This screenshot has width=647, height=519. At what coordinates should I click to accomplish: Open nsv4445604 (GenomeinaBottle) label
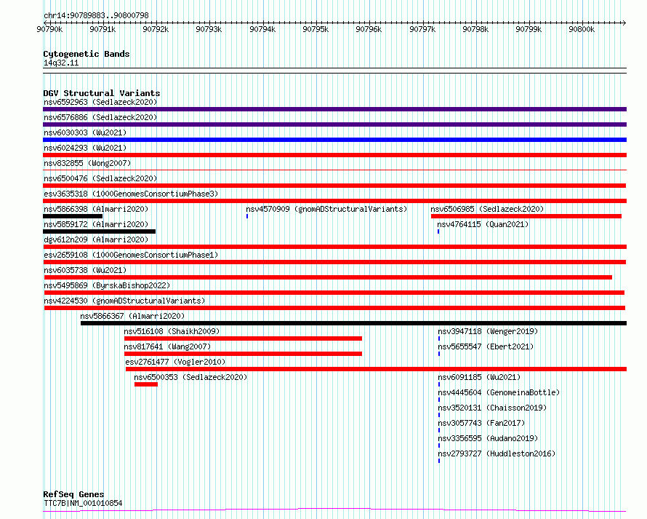[x=499, y=392]
